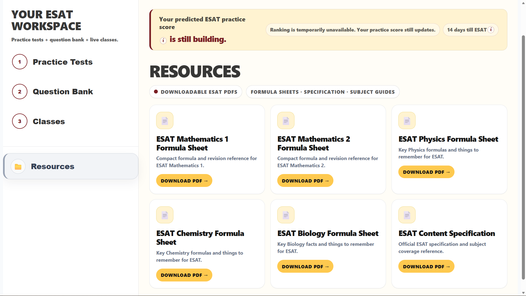Click the document icon on ESAT Chemistry card
The image size is (526, 296).
click(x=165, y=215)
